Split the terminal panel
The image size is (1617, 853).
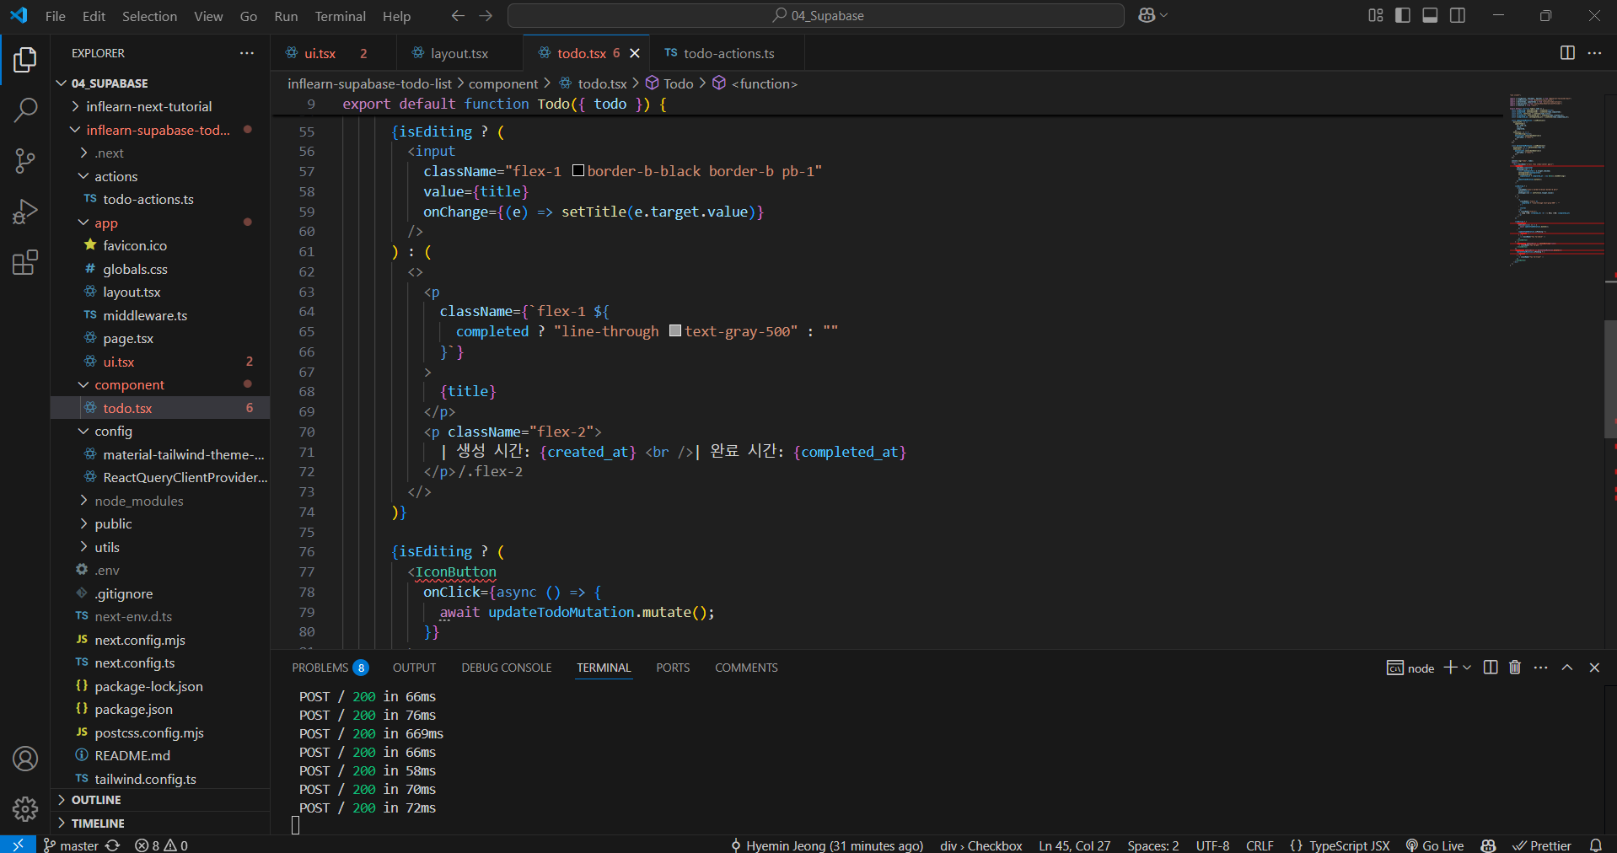[1491, 667]
